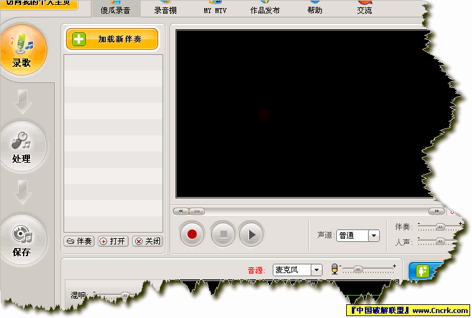
Task: Click the 关闭 close button
Action: (147, 241)
